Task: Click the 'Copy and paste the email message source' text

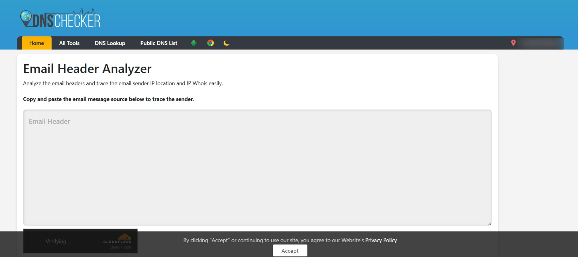Action: (108, 99)
